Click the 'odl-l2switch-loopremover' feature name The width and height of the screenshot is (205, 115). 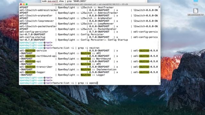(x=37, y=21)
